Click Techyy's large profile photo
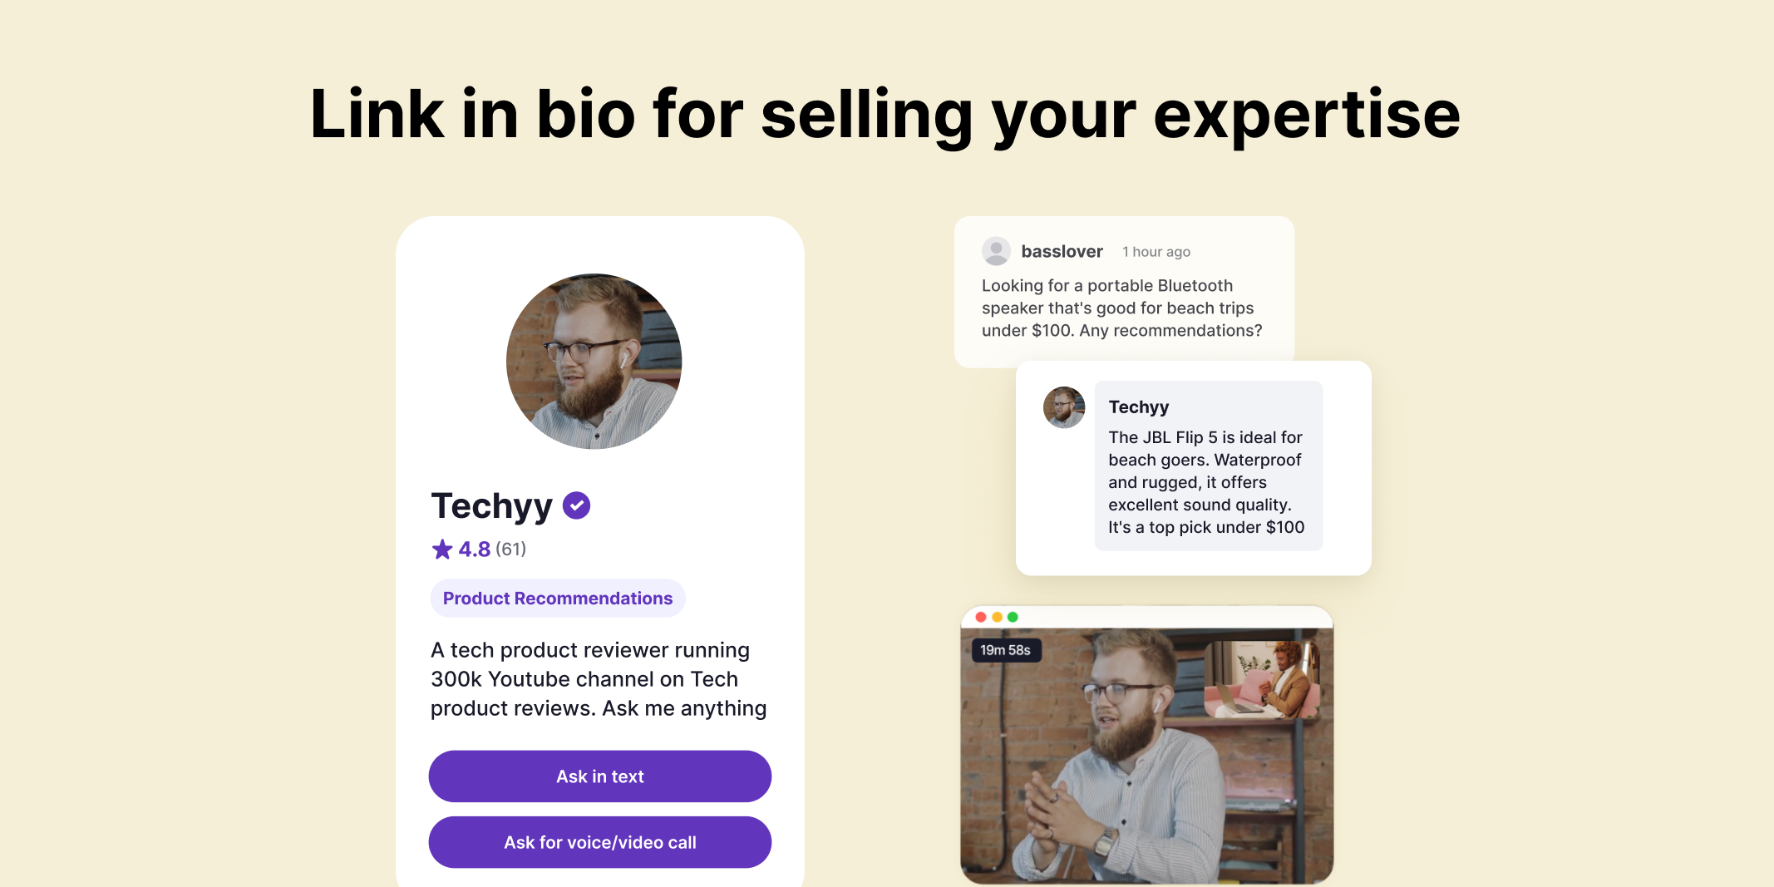The width and height of the screenshot is (1774, 887). 594,362
